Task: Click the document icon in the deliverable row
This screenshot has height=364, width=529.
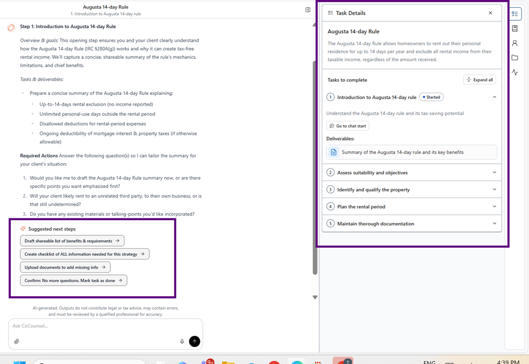Action: [x=333, y=152]
